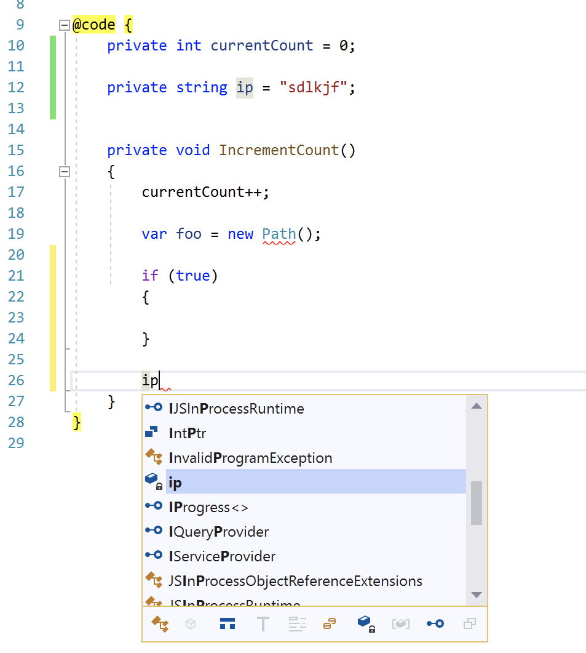Viewport: 586px width, 653px height.
Task: Select IntPtr from the completion list
Action: (188, 432)
